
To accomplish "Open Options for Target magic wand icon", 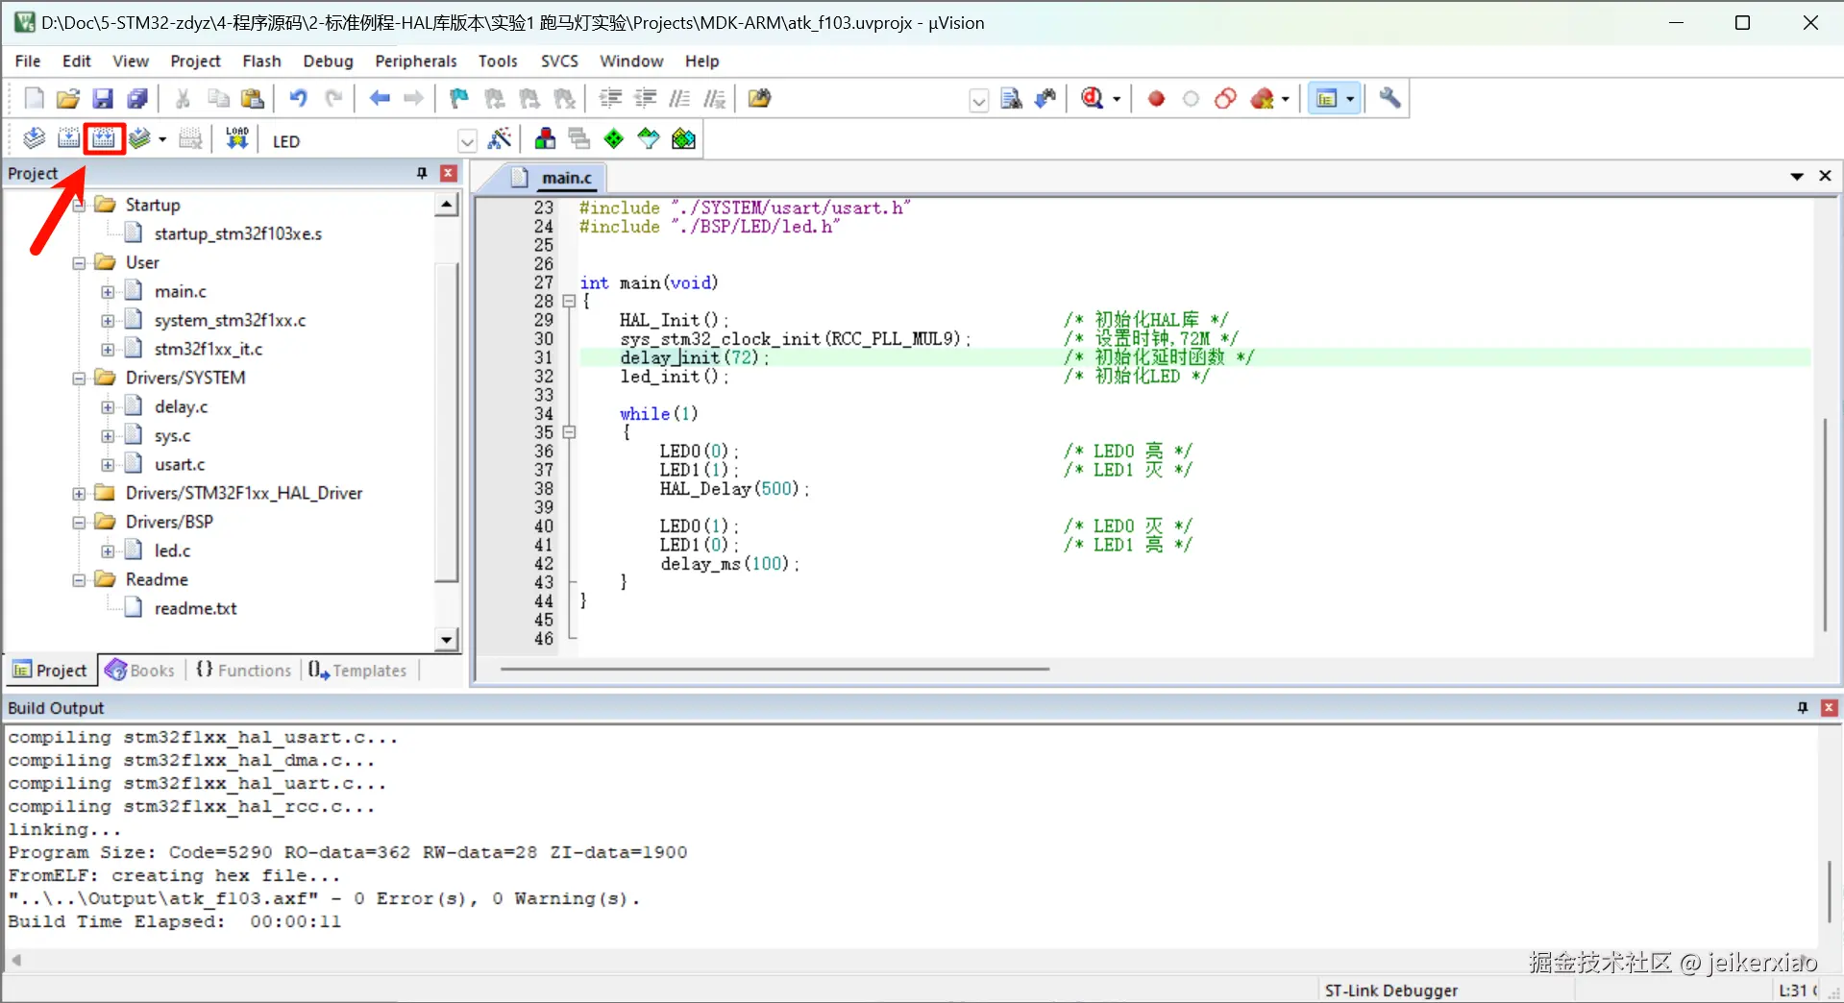I will point(500,139).
